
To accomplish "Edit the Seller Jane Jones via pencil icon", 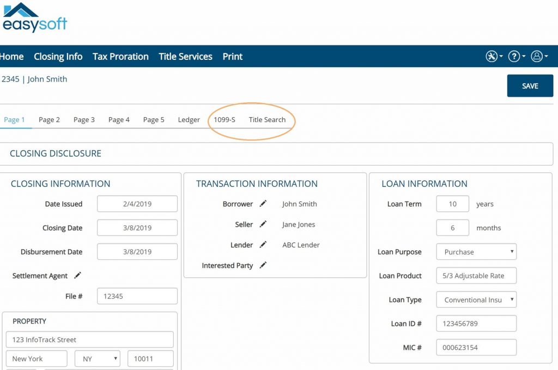I will [263, 224].
